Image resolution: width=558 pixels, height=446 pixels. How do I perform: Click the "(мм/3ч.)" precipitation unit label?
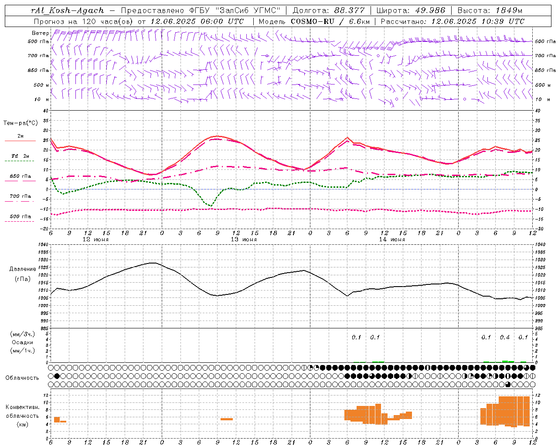[23, 334]
